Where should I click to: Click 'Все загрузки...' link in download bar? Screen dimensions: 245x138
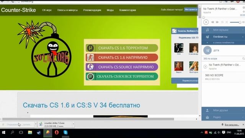click(x=232, y=125)
